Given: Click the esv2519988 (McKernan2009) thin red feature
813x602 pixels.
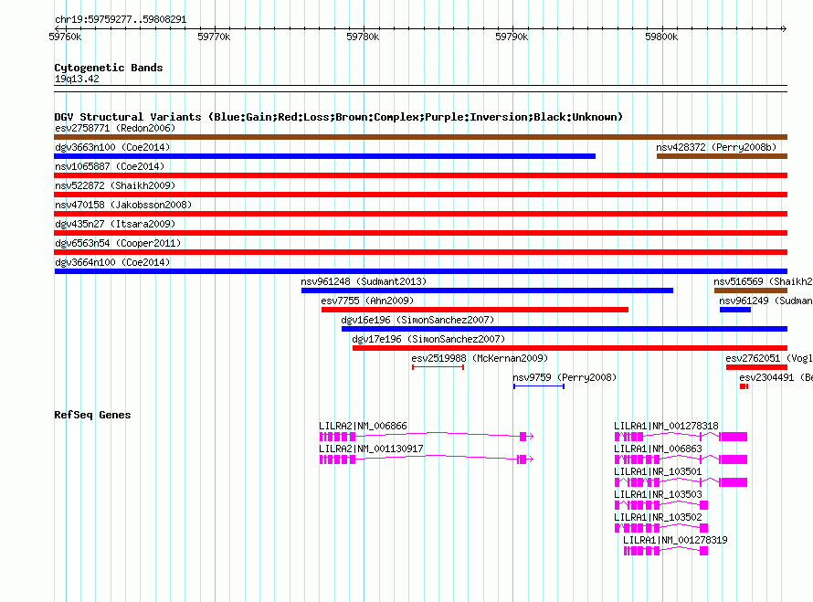Looking at the screenshot, I should pos(438,367).
